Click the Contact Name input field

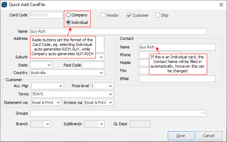pos(177,47)
